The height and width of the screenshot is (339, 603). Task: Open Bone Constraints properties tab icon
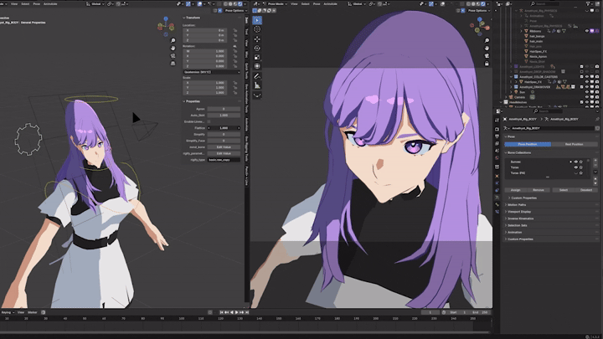tap(497, 212)
